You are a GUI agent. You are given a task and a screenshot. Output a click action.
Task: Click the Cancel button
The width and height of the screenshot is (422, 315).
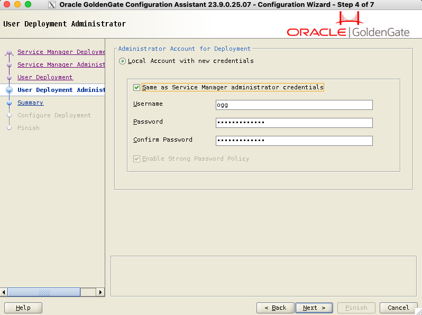[398, 308]
